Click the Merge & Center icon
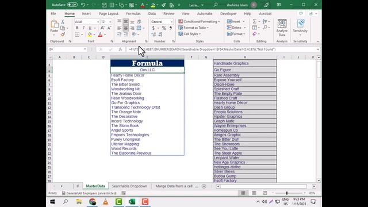368x207 pixels. [x=139, y=28]
